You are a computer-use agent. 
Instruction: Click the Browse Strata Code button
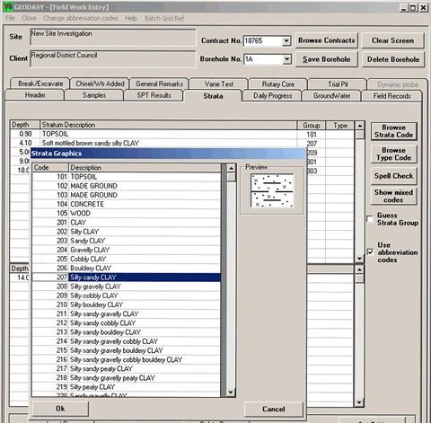393,131
